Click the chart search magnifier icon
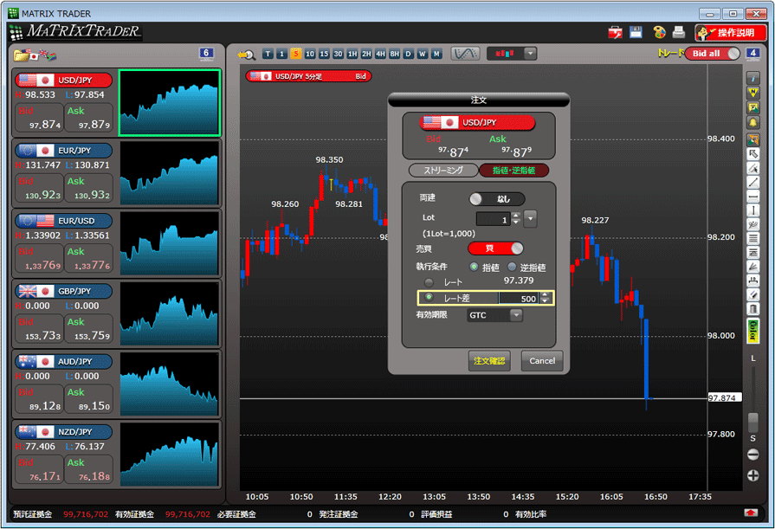 (x=246, y=55)
